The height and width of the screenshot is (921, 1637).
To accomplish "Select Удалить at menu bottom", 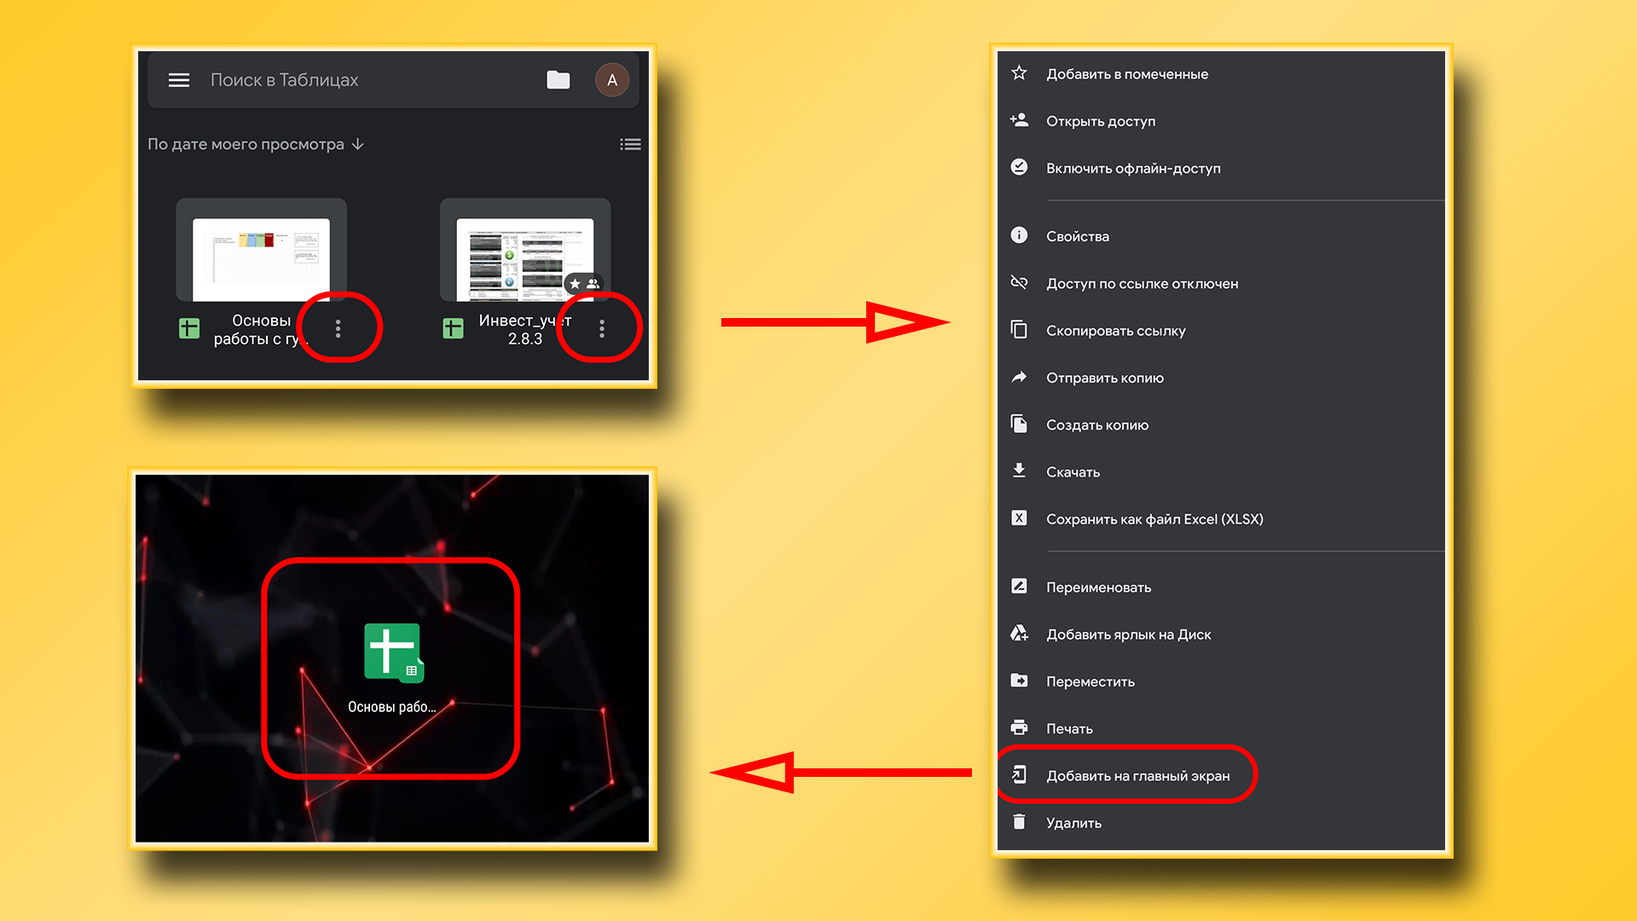I will click(1221, 822).
